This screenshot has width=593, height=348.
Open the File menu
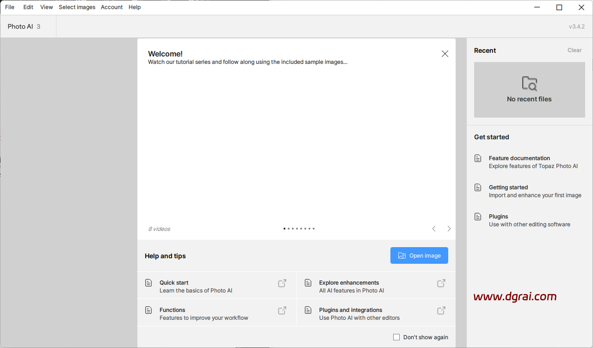[x=10, y=7]
